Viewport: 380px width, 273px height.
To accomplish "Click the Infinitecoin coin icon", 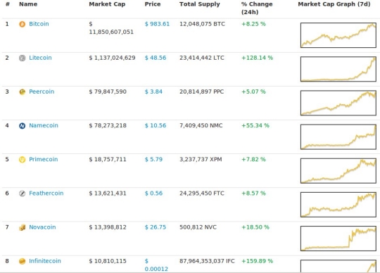I will (x=22, y=261).
